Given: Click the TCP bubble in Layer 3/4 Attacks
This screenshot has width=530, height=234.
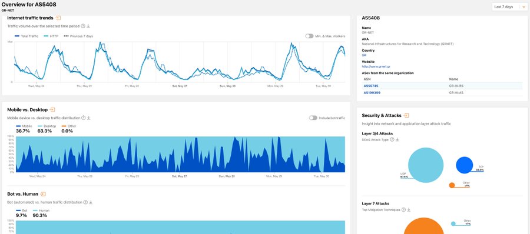Looking at the screenshot, I should pos(465,165).
